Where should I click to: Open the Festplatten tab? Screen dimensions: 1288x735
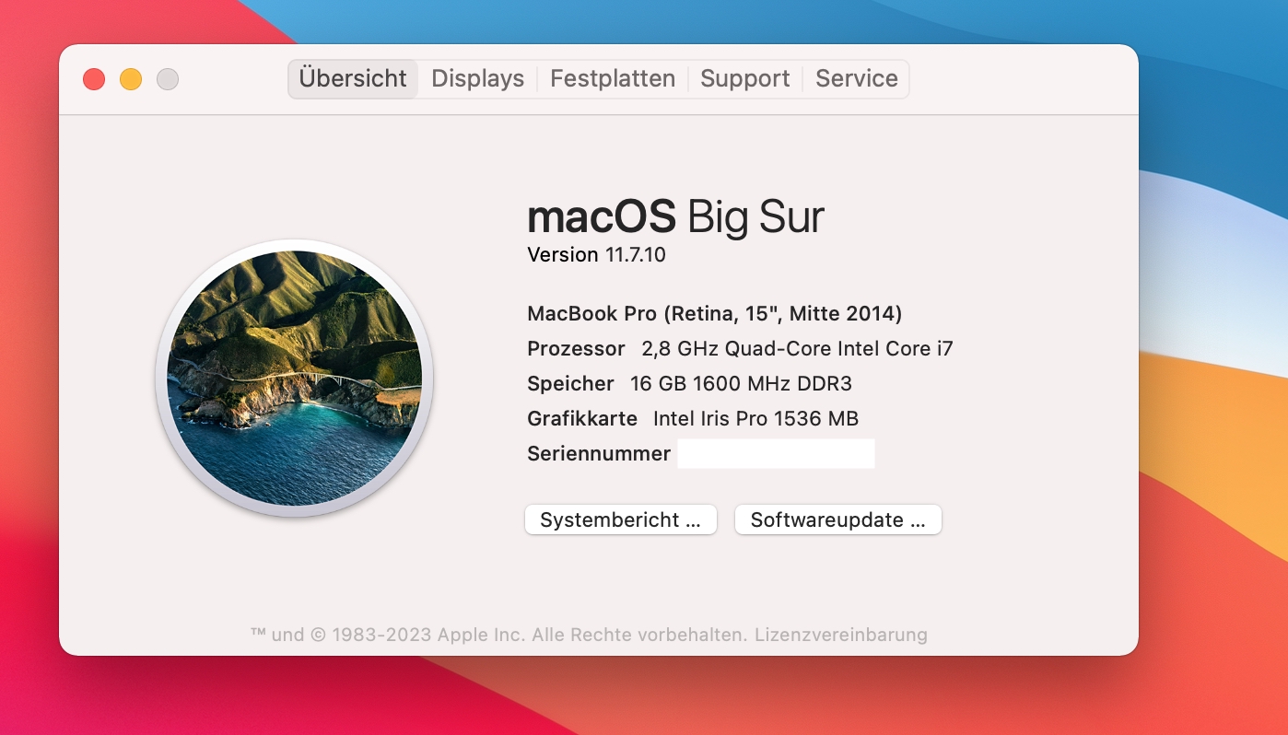[x=613, y=79]
